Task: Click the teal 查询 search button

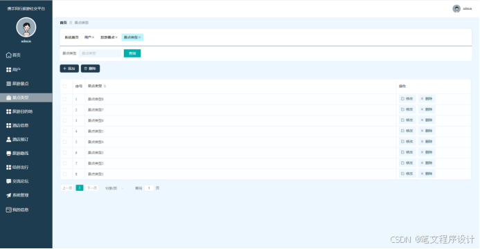Action: pyautogui.click(x=132, y=53)
